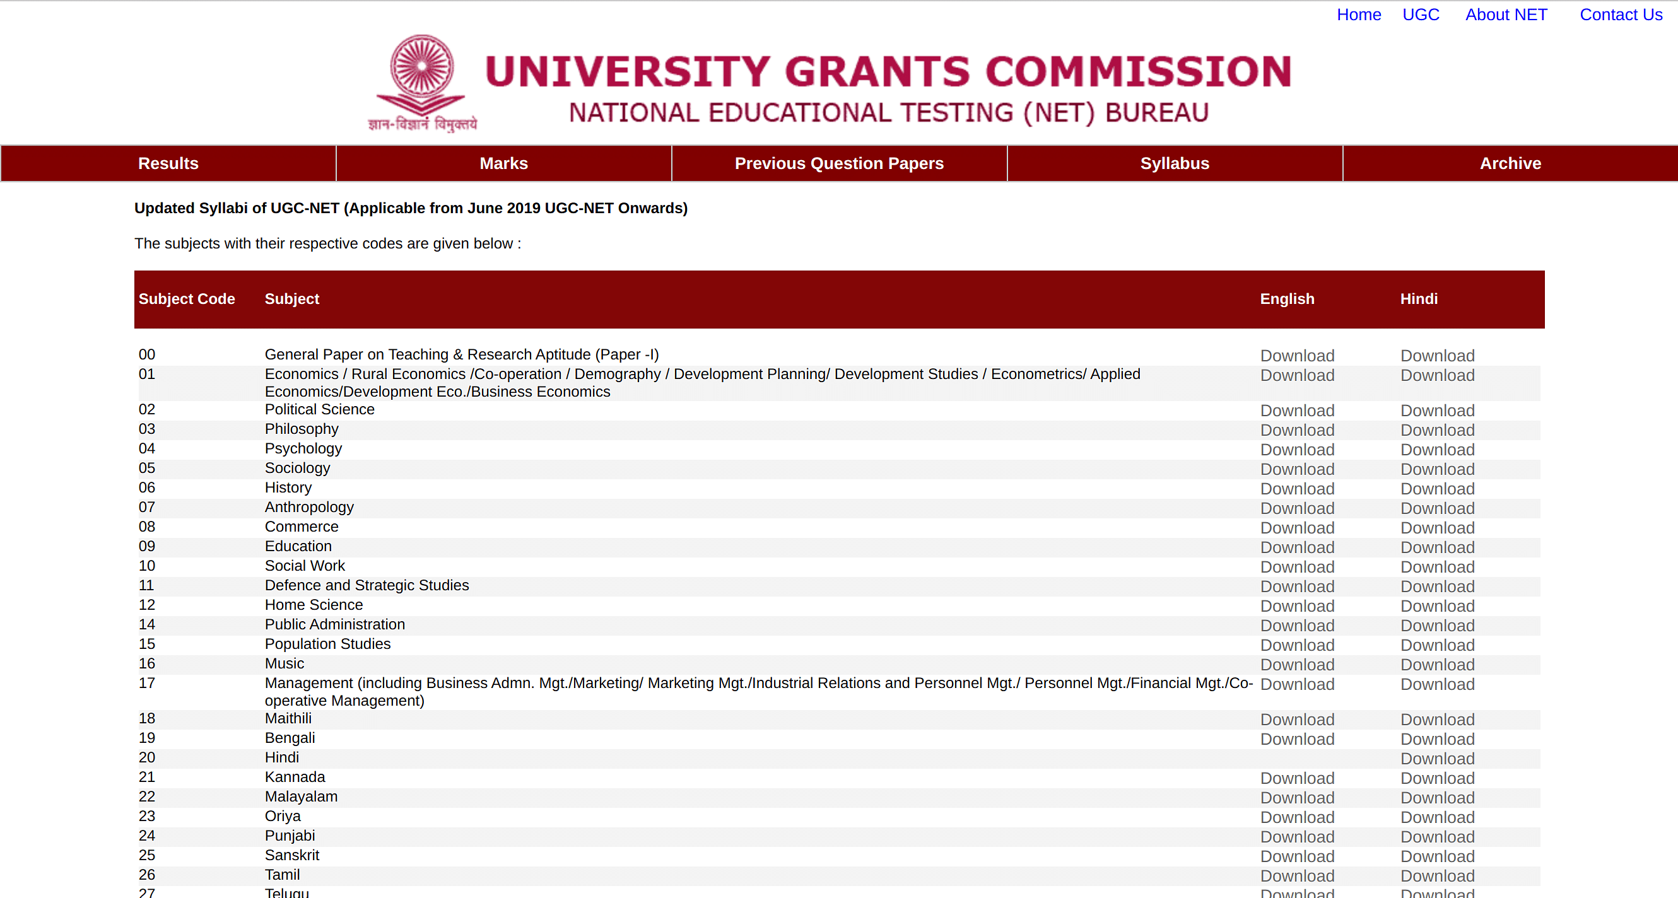Download Hindi syllabus for Anthropology
Image resolution: width=1678 pixels, height=898 pixels.
tap(1437, 508)
